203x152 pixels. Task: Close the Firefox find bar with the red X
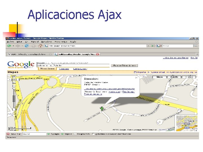8,134
